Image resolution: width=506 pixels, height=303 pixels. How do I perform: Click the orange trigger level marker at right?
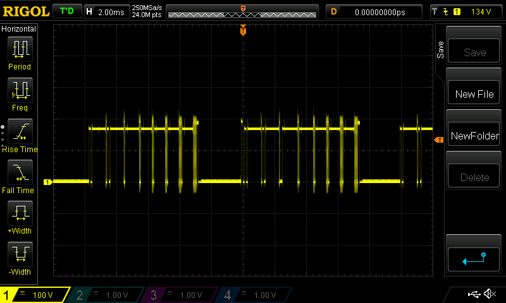pos(438,140)
